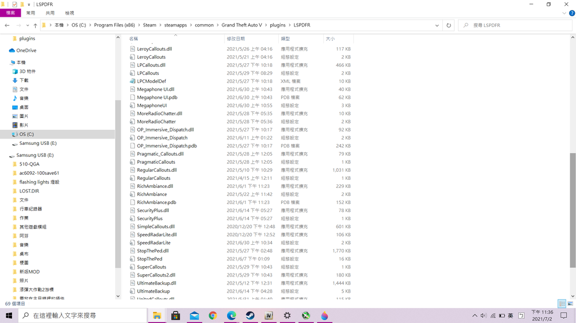Image resolution: width=576 pixels, height=323 pixels.
Task: Navigate to Program Files (x86) breadcrumb
Action: tap(114, 25)
